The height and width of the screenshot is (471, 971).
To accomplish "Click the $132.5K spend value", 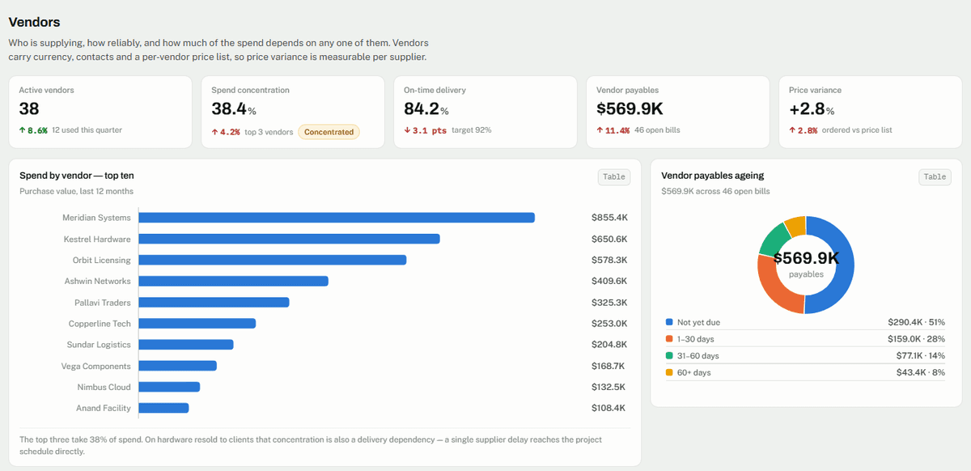I will click(608, 387).
